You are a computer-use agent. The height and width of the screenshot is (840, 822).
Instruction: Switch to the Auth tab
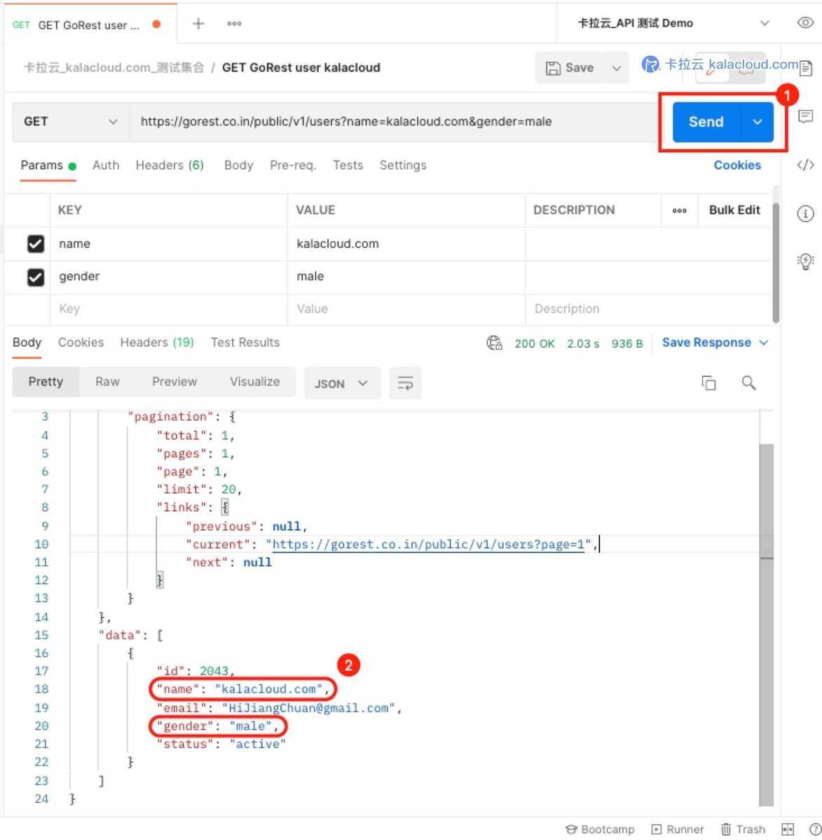tap(106, 165)
